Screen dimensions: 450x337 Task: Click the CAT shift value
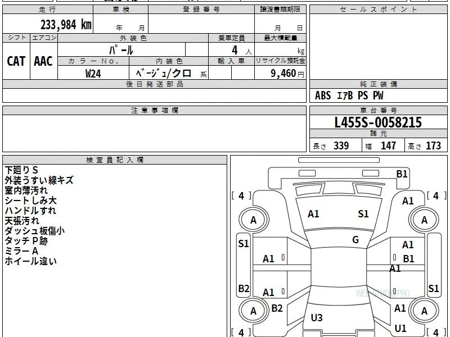pos(16,61)
